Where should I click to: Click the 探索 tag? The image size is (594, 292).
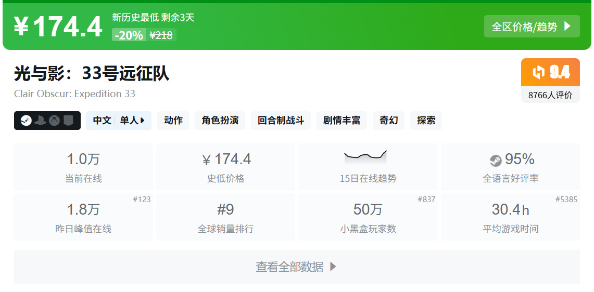point(426,121)
